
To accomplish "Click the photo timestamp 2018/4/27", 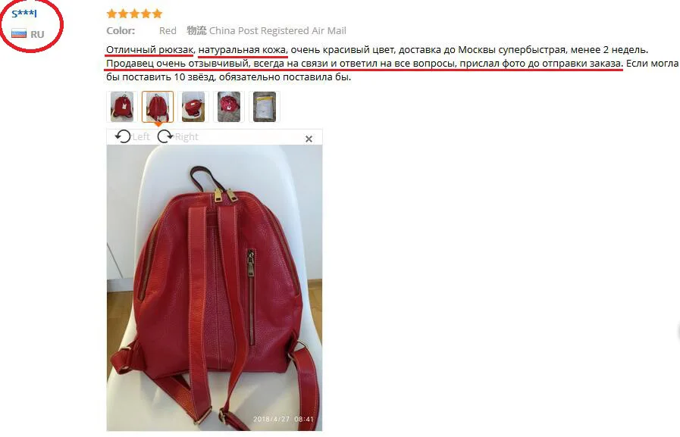I will tap(271, 420).
